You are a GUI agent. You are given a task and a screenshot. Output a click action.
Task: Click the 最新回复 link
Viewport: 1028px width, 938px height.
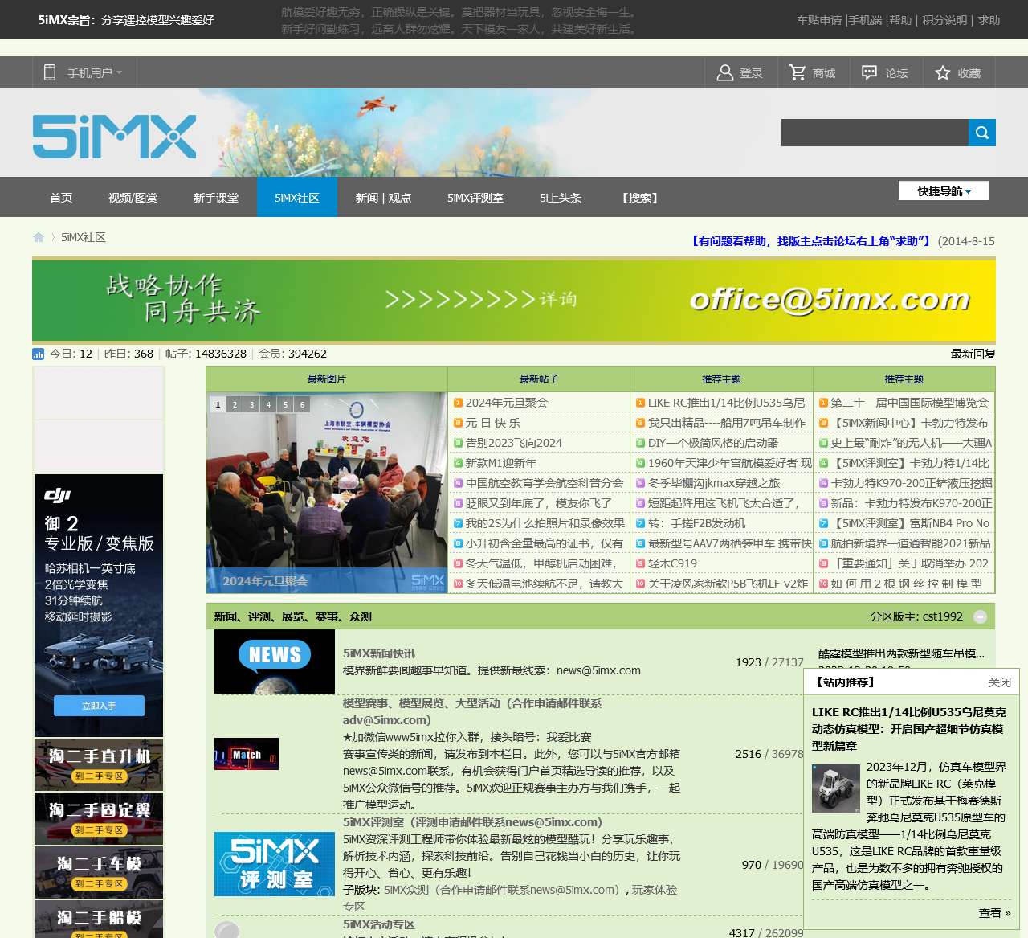pos(973,354)
